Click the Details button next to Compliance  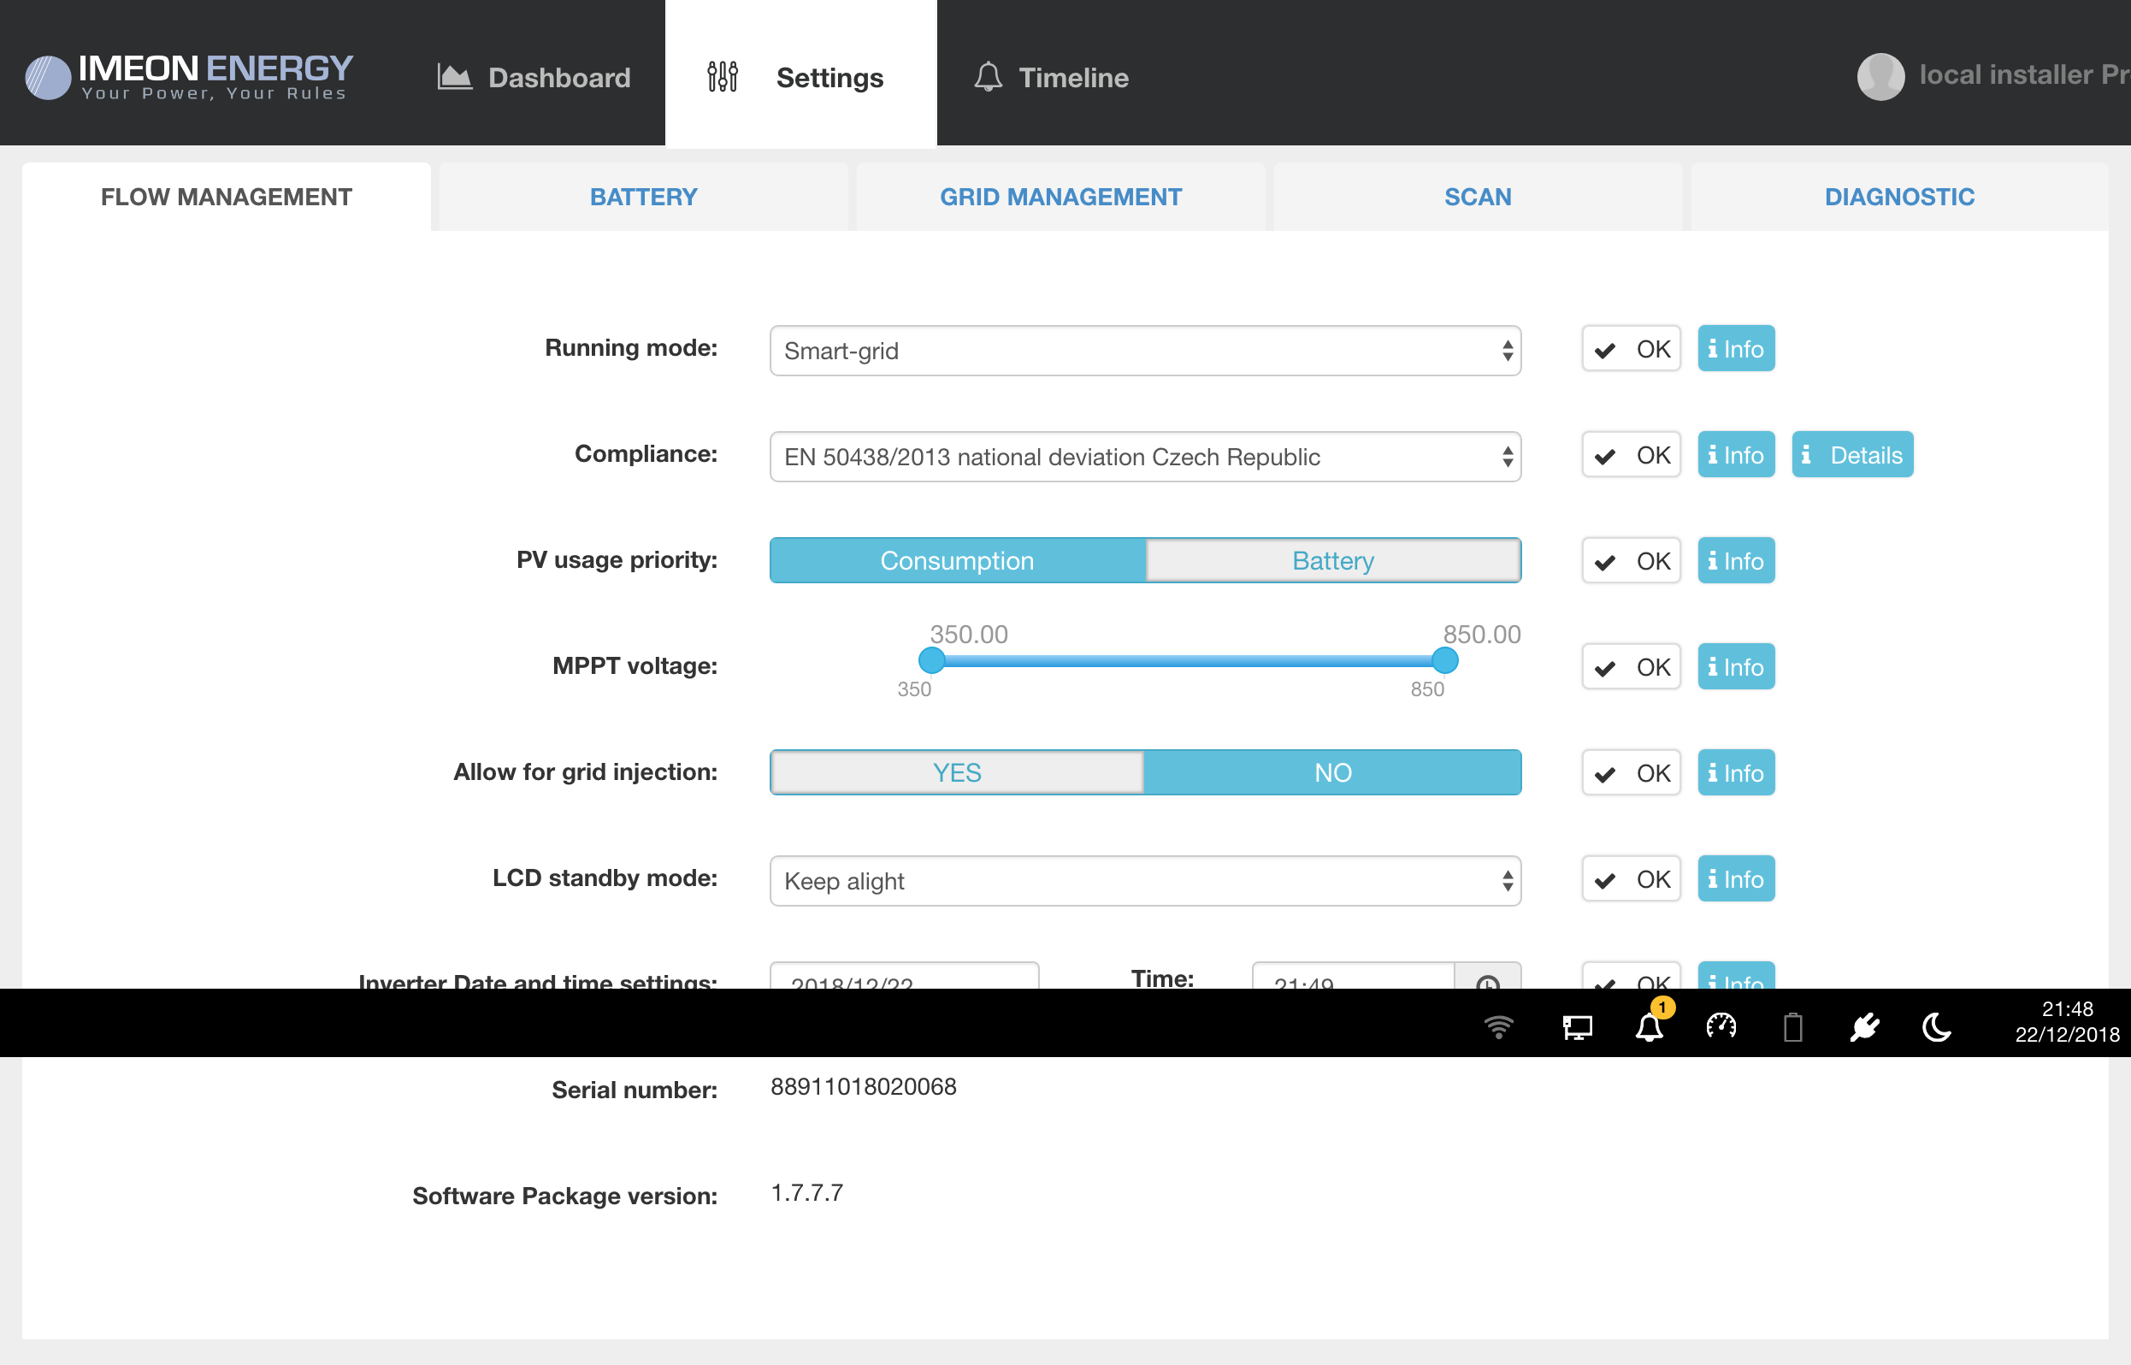pos(1852,455)
